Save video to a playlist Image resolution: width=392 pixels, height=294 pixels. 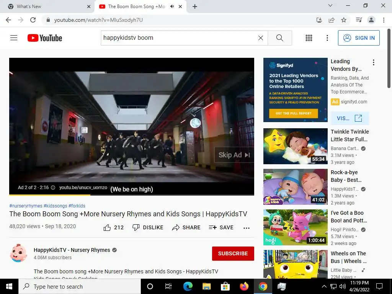point(221,227)
